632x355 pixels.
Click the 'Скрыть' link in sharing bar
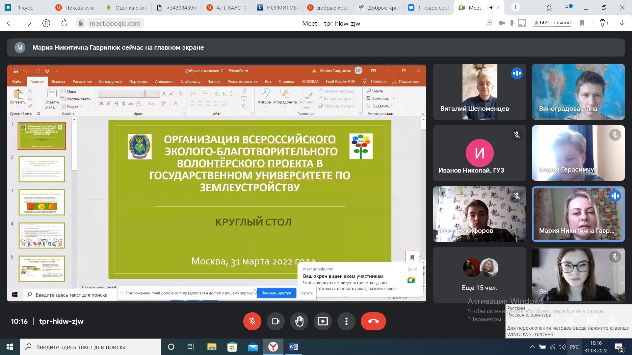click(x=306, y=293)
